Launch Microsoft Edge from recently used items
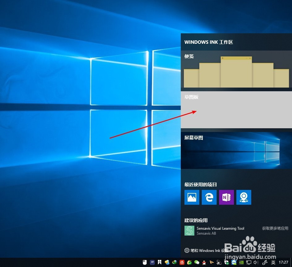This screenshot has width=292, height=267. click(x=209, y=197)
